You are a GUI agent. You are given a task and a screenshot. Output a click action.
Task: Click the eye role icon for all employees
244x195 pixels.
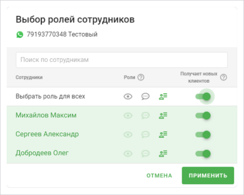[128, 96]
